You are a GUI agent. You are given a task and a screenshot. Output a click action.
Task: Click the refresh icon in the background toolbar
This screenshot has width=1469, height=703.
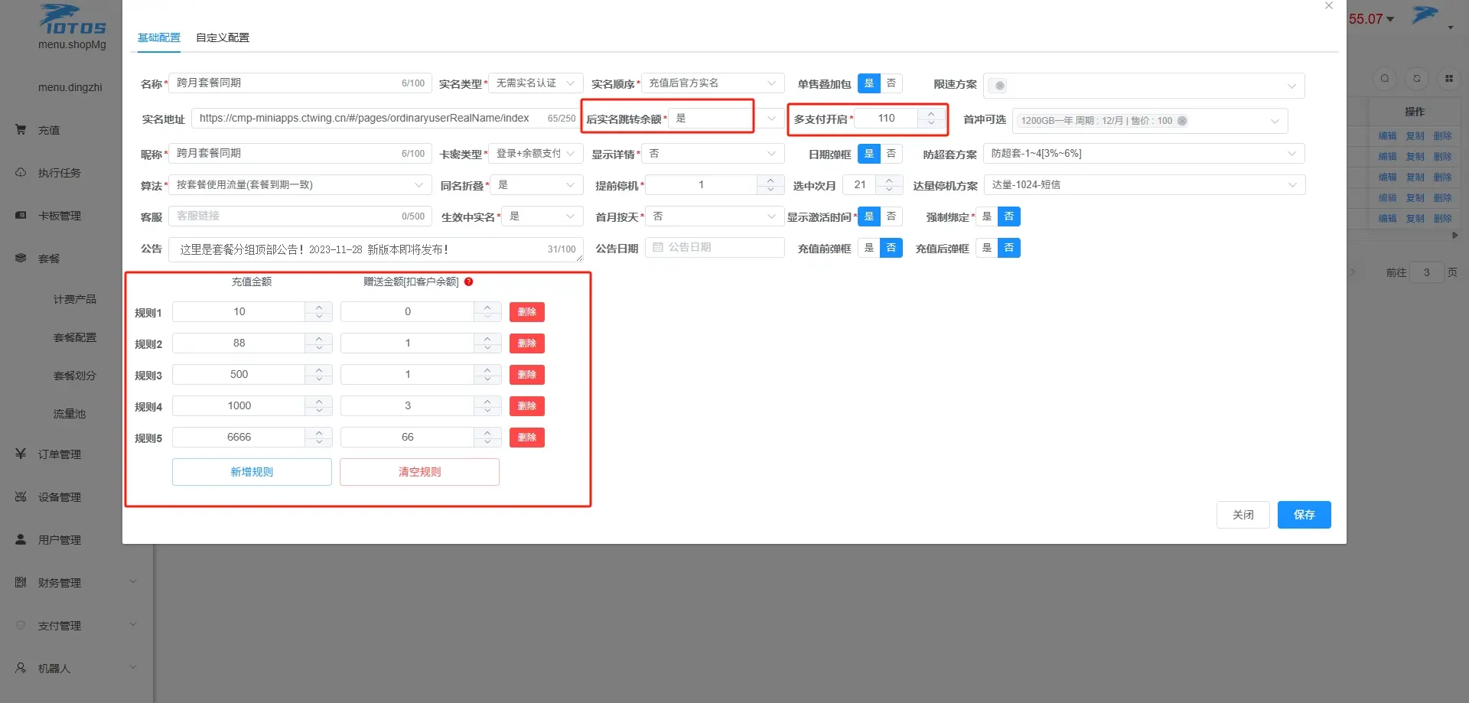[x=1417, y=79]
